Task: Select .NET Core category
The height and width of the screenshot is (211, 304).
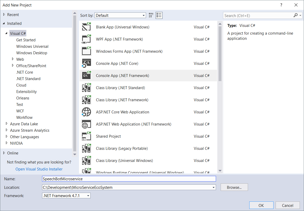Action: (25, 72)
